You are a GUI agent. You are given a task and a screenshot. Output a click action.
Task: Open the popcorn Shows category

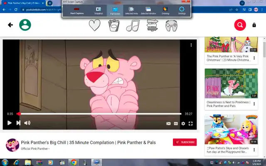tap(114, 25)
